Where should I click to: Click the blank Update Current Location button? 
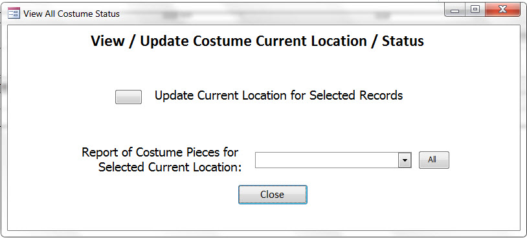[x=128, y=97]
